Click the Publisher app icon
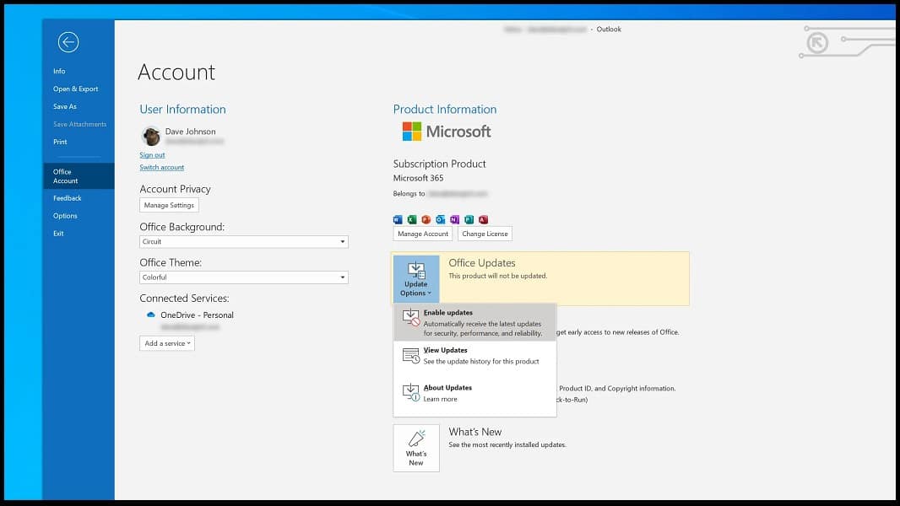 tap(469, 219)
